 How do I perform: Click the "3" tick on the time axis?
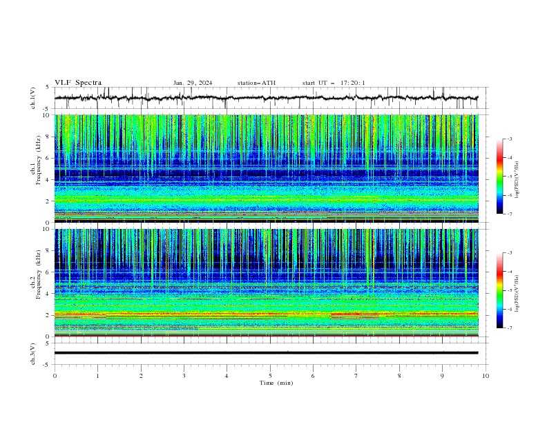pos(184,376)
